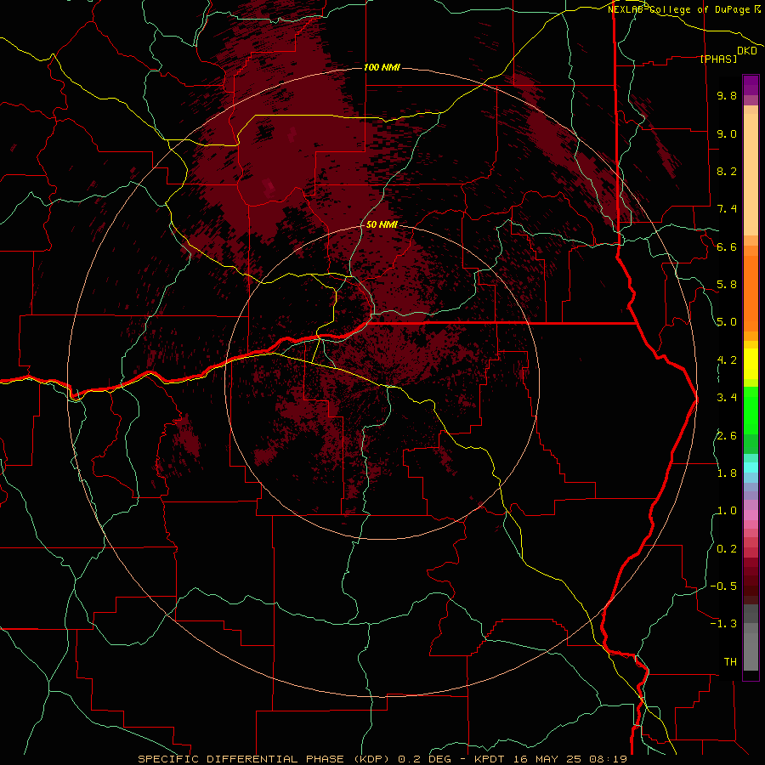Click the -0.5 value on the color scale

point(723,586)
